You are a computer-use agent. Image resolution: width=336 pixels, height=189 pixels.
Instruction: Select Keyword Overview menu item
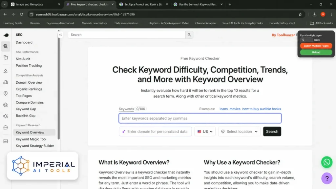click(34, 133)
